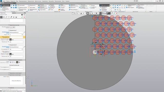Click the Автолиния sketch tool
Viewport: 164px width, 92px height.
[21, 5]
